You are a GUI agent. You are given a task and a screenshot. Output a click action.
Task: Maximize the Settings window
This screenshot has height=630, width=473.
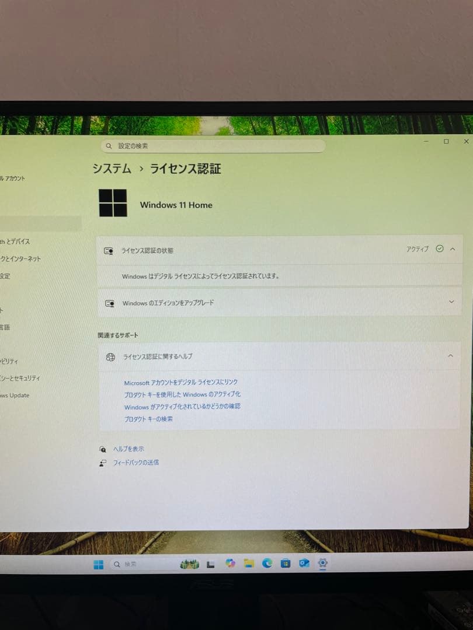pos(446,141)
